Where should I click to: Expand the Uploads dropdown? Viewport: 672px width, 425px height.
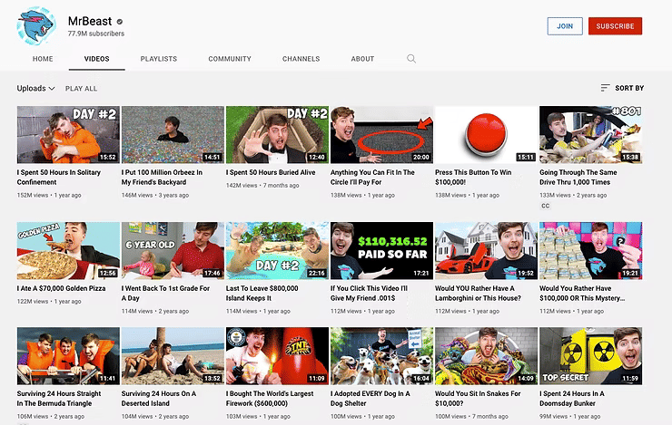tap(36, 88)
